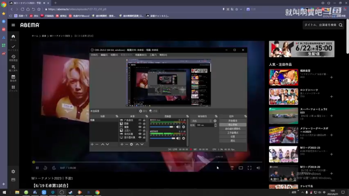Expand the Windows system tray hidden icons chevron
The width and height of the screenshot is (349, 196).
click(302, 192)
